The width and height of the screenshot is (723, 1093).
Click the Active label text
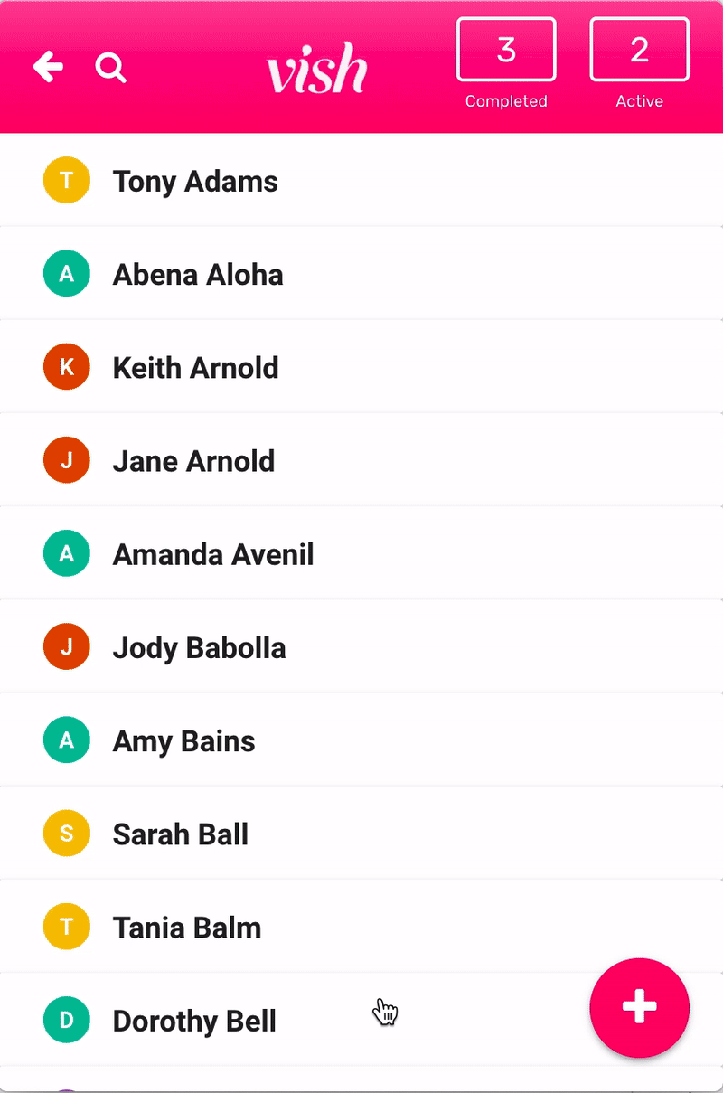[639, 101]
